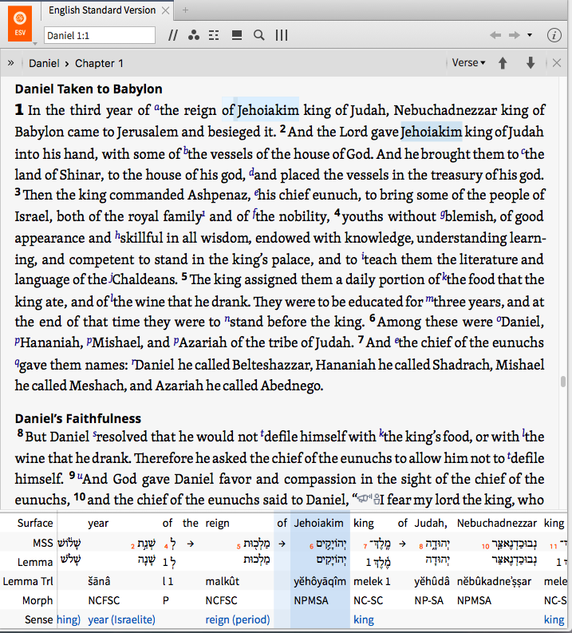Viewport: 572px width, 633px height.
Task: Click the Surface row label
Action: coord(35,523)
